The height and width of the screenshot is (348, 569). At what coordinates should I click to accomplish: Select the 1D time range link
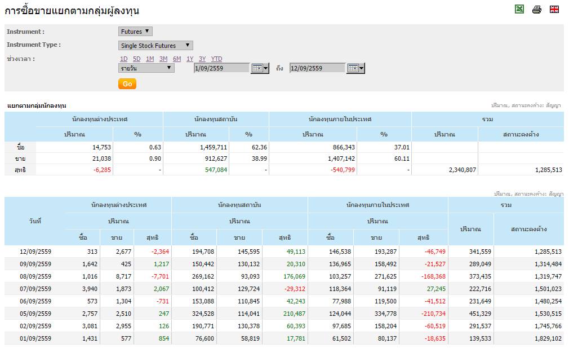(124, 59)
